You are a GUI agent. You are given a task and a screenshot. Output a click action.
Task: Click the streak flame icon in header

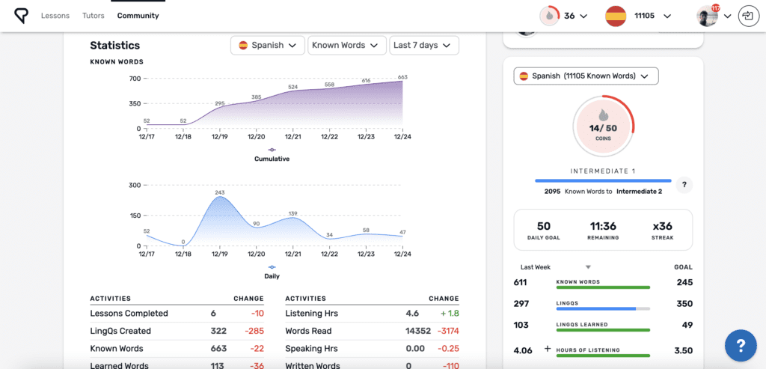(x=548, y=16)
